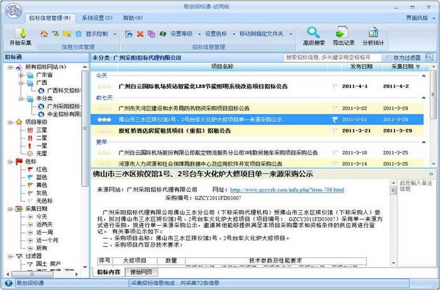Screen dimensions: 440x290
Task: Click the green filter icon in 信息分类管理 group
Action: click(x=55, y=34)
